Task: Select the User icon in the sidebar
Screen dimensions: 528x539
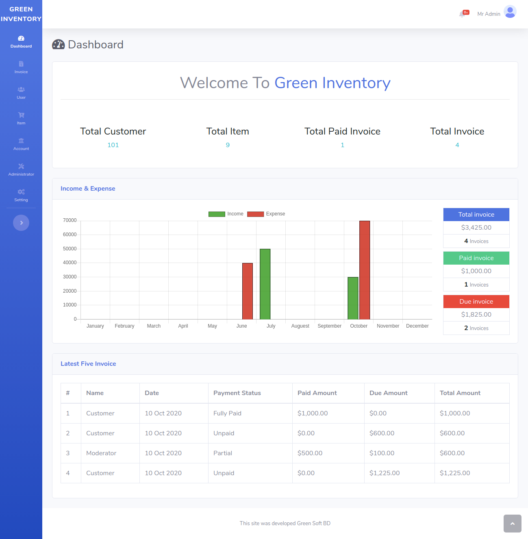Action: (21, 89)
